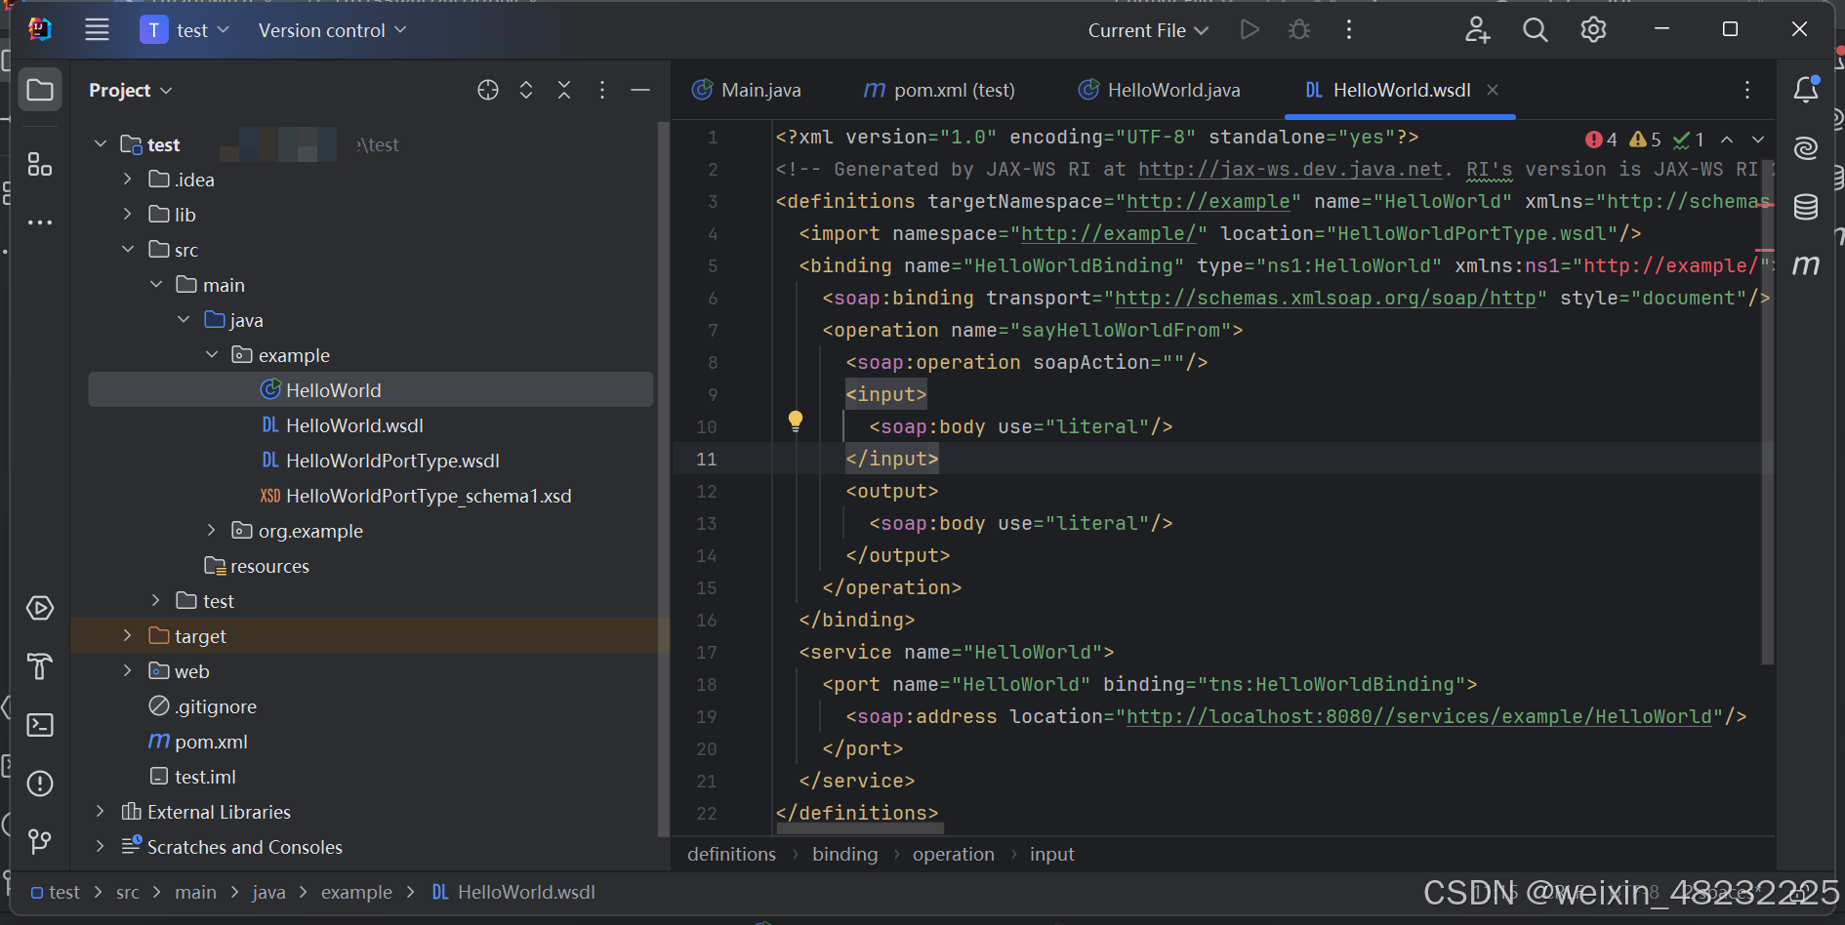Open AI Assistant spiral icon
1845x925 pixels.
click(1806, 147)
